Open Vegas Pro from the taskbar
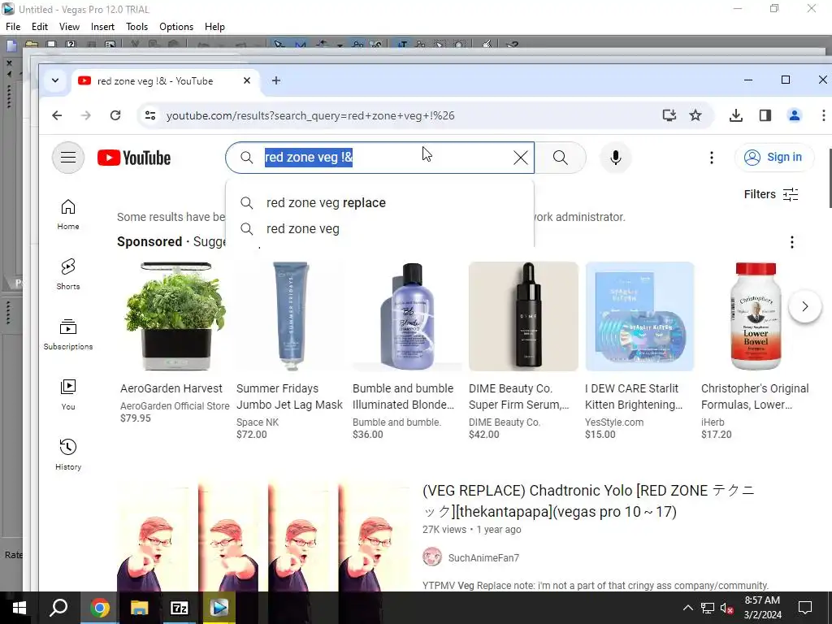Screen dimensions: 832x624 [219, 608]
